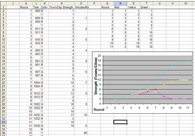Select column R header

coord(120,4)
